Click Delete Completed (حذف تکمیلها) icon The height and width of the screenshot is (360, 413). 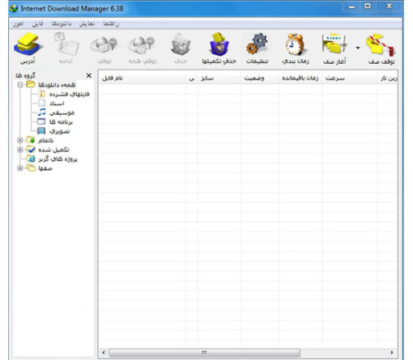pyautogui.click(x=219, y=44)
